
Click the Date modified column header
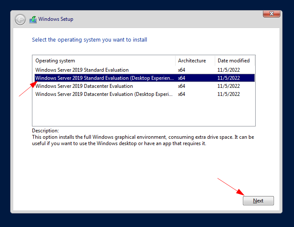[235, 61]
